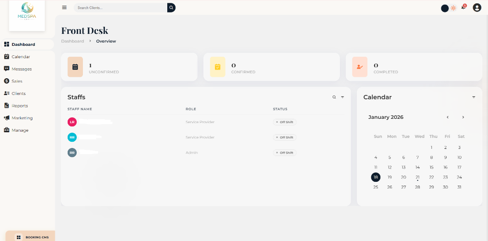
Task: Go to next month in calendar
Action: click(x=463, y=117)
